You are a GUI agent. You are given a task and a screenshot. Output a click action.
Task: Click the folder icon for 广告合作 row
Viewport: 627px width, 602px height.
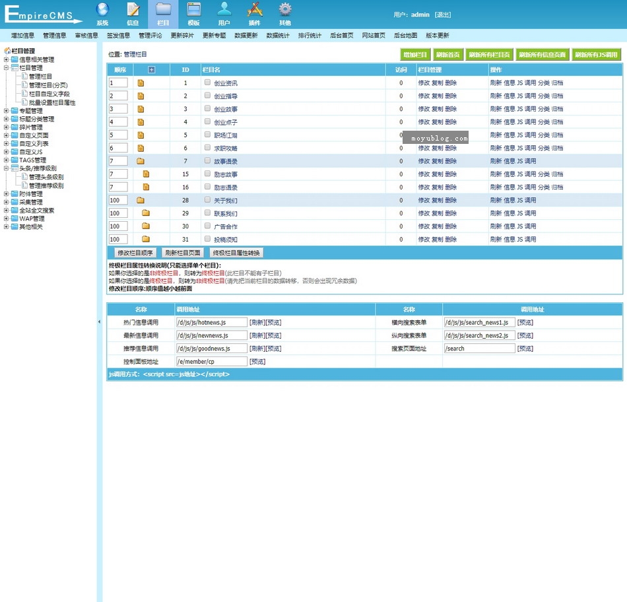pyautogui.click(x=146, y=226)
